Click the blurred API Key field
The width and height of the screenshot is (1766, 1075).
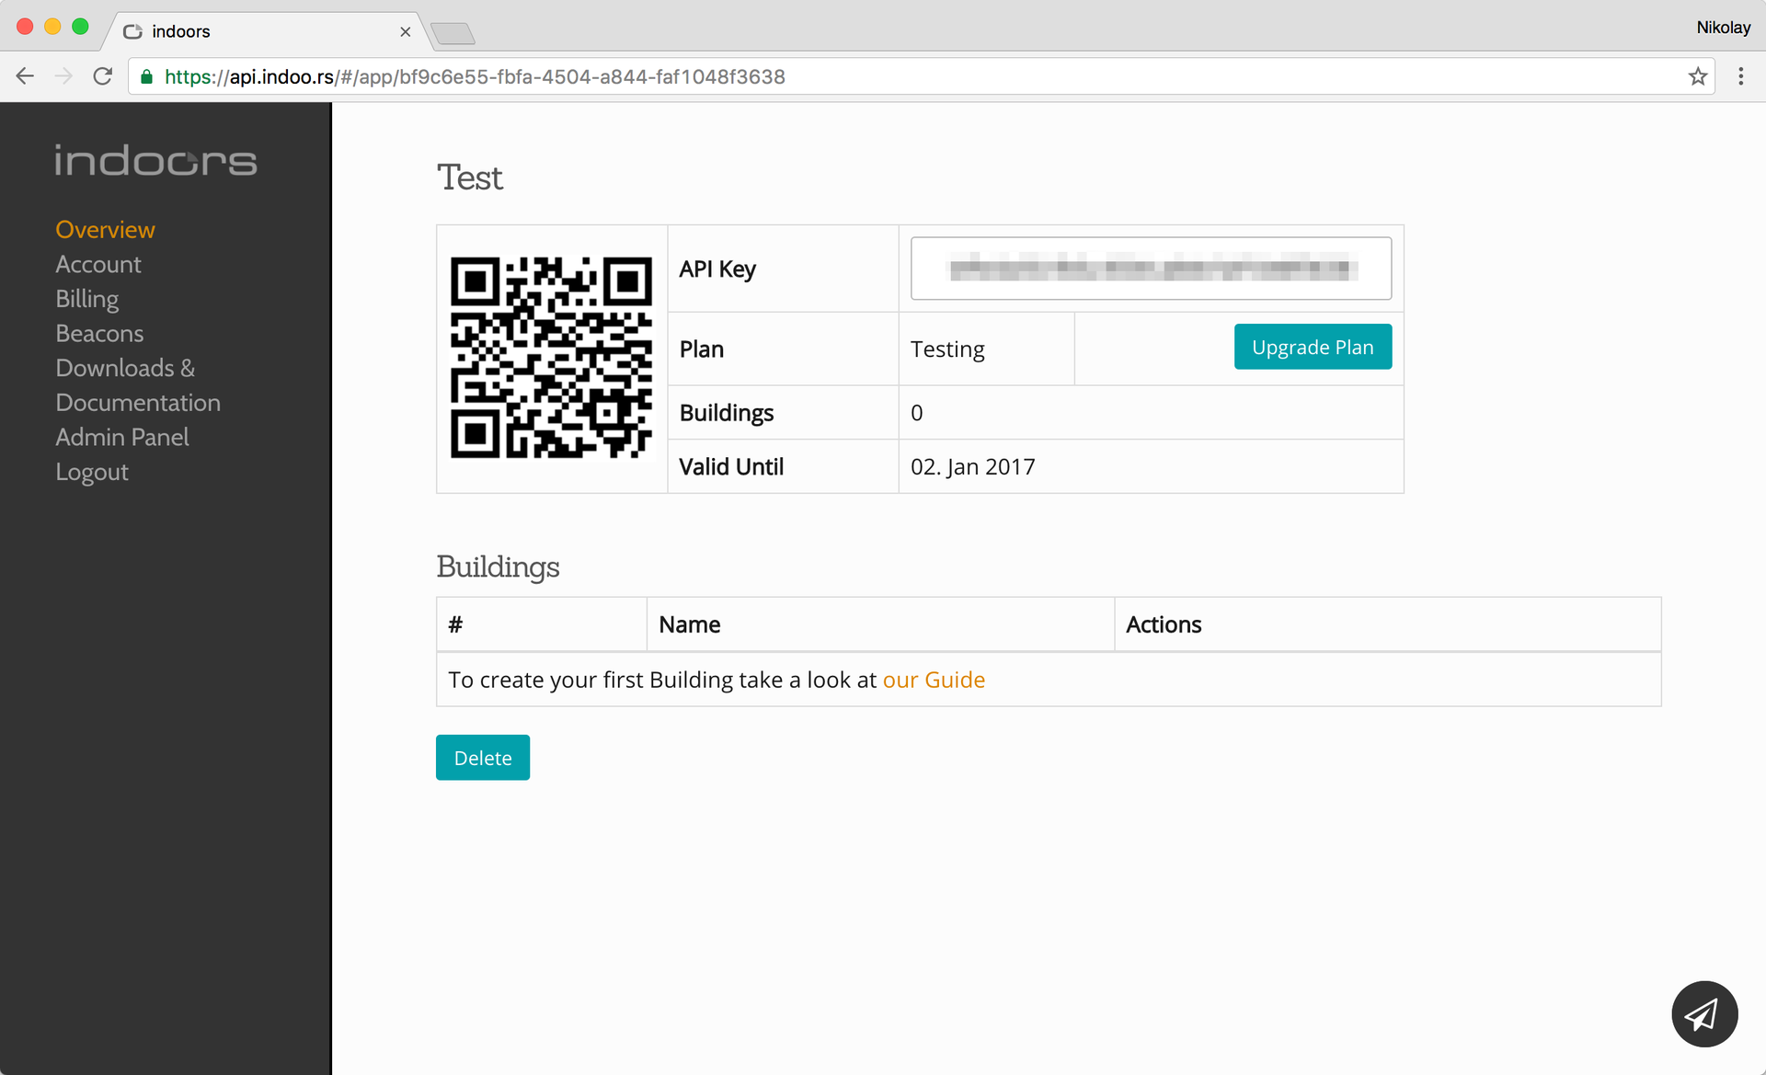pyautogui.click(x=1150, y=269)
